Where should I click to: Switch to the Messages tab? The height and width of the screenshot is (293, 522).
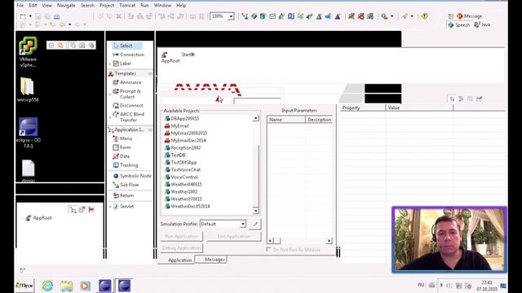(x=211, y=260)
